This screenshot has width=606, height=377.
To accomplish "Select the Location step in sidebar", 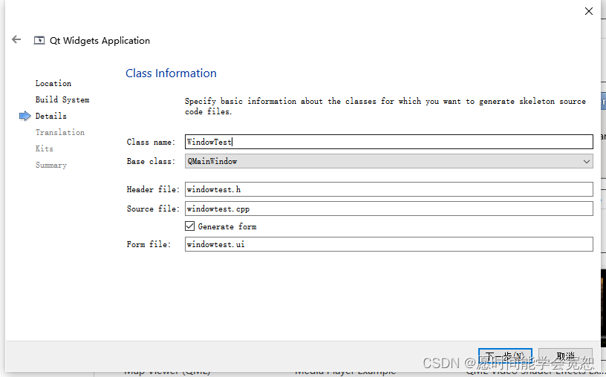I will pyautogui.click(x=53, y=83).
